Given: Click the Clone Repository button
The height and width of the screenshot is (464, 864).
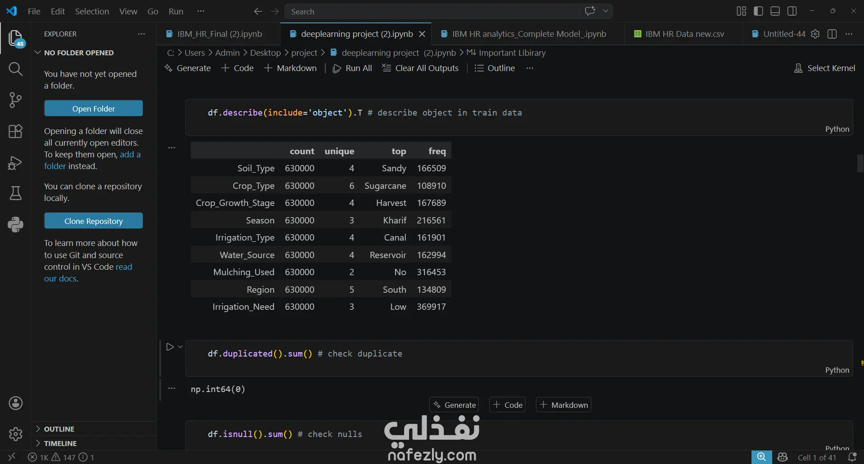Looking at the screenshot, I should [x=94, y=221].
